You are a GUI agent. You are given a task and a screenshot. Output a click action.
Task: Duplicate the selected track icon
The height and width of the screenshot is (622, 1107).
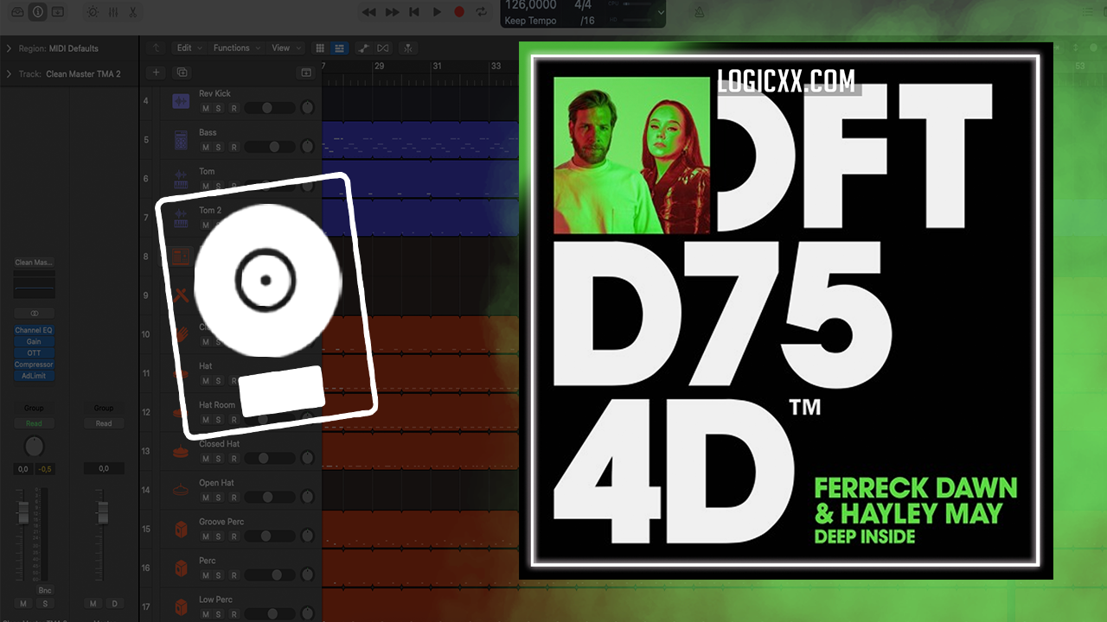182,73
